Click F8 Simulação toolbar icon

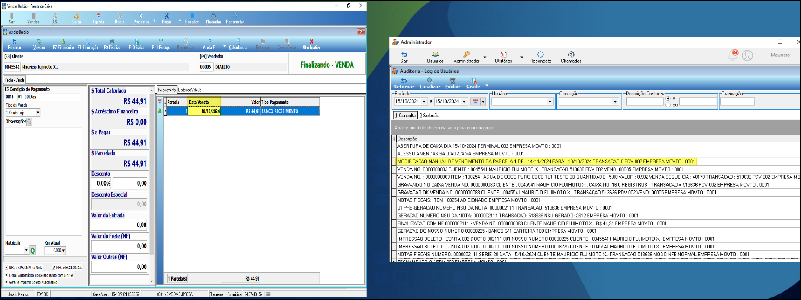click(88, 44)
